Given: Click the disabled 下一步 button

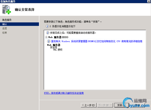Looking at the screenshot, I should click(x=105, y=105).
